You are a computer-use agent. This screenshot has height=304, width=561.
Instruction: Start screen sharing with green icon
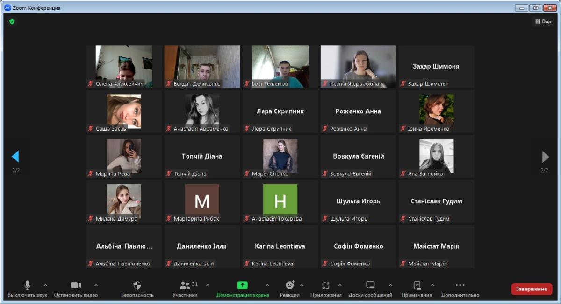point(242,285)
